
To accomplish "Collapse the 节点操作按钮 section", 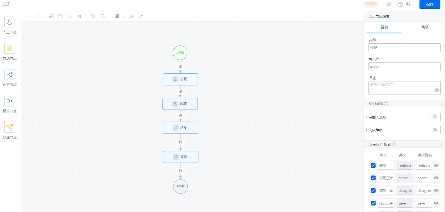I will pyautogui.click(x=441, y=144).
